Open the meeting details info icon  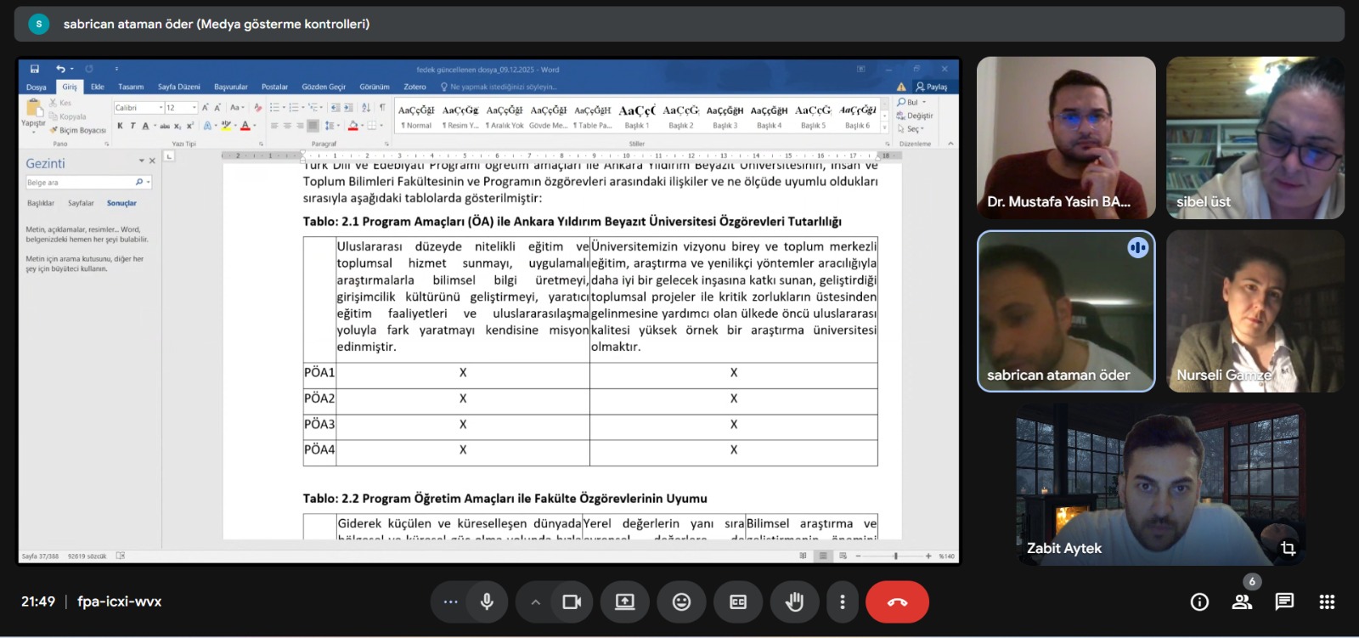(1199, 601)
